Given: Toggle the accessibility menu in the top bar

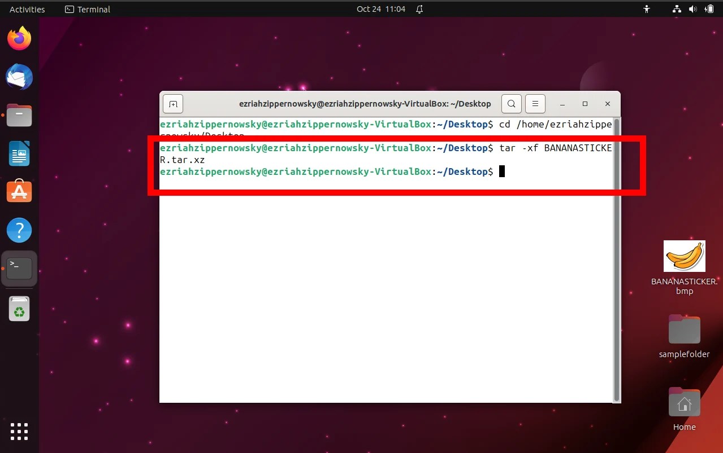Looking at the screenshot, I should (x=646, y=8).
